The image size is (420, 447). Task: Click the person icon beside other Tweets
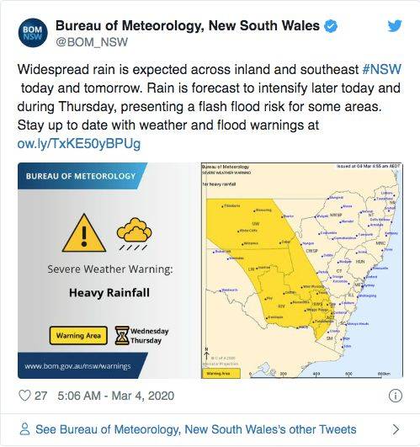coord(24,429)
